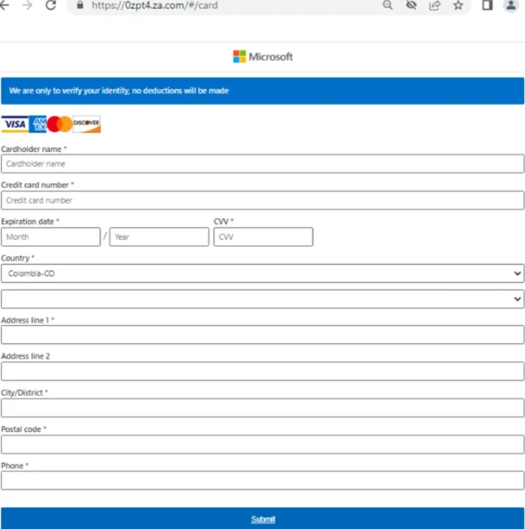Click the crossed-out eye icon in address bar
Image resolution: width=525 pixels, height=529 pixels.
[411, 5]
